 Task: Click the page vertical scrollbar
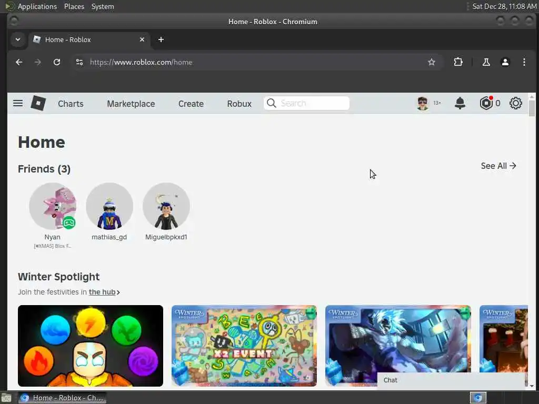coord(532,109)
